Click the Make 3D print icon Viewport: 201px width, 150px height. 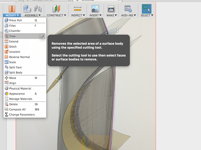tap(111, 9)
